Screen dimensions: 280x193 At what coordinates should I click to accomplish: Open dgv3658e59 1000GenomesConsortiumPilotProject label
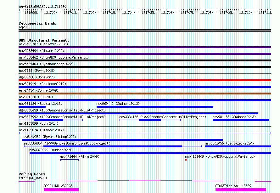[x=62, y=110]
